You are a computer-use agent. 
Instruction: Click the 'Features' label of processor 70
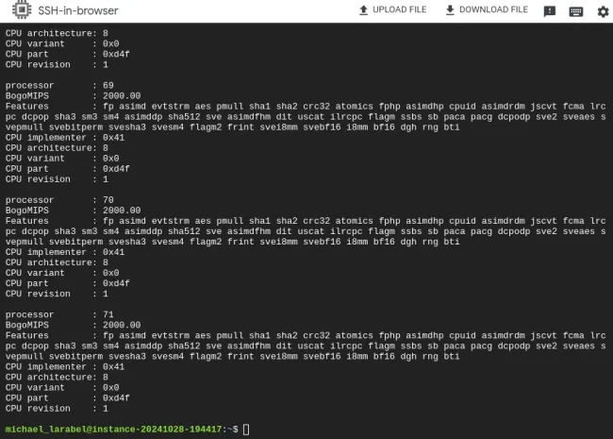pyautogui.click(x=27, y=221)
